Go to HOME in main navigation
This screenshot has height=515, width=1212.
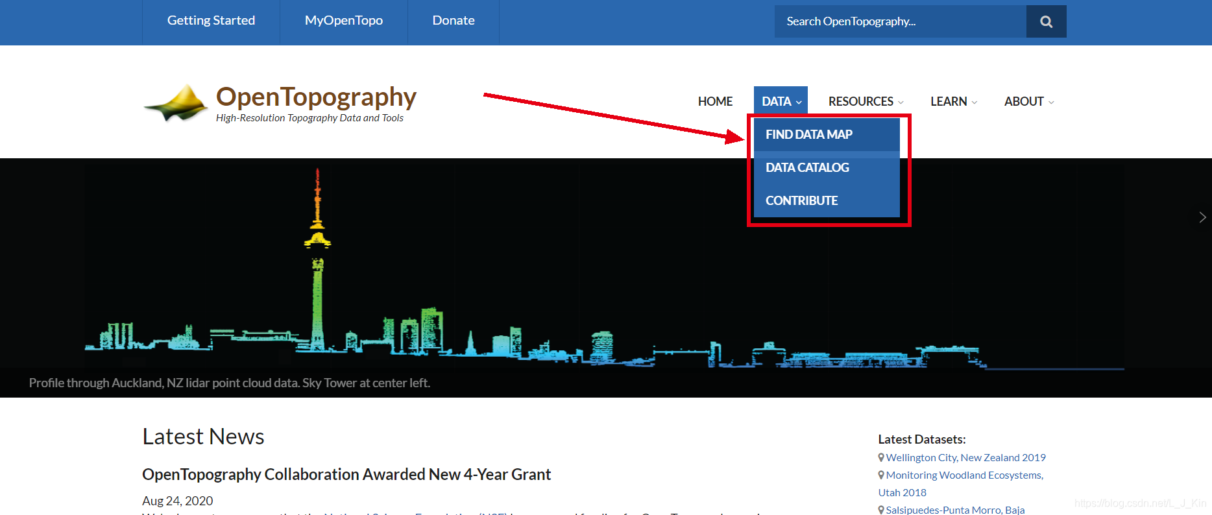pyautogui.click(x=715, y=101)
